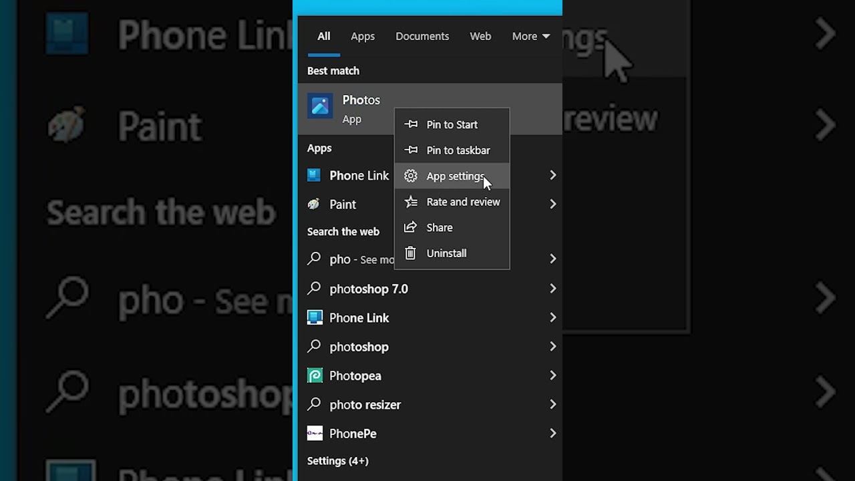Click the gear icon for App settings

[x=411, y=176]
